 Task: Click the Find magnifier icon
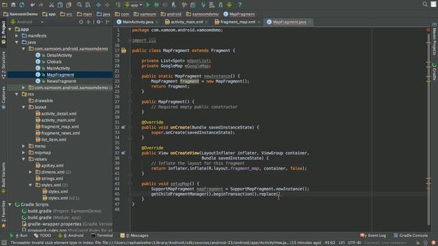[79, 5]
